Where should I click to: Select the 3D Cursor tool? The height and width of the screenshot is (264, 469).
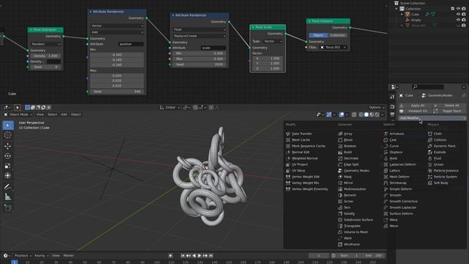(x=8, y=135)
